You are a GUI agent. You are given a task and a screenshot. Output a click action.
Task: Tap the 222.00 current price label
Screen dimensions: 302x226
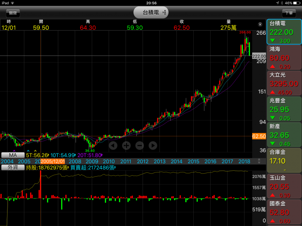[259, 56]
